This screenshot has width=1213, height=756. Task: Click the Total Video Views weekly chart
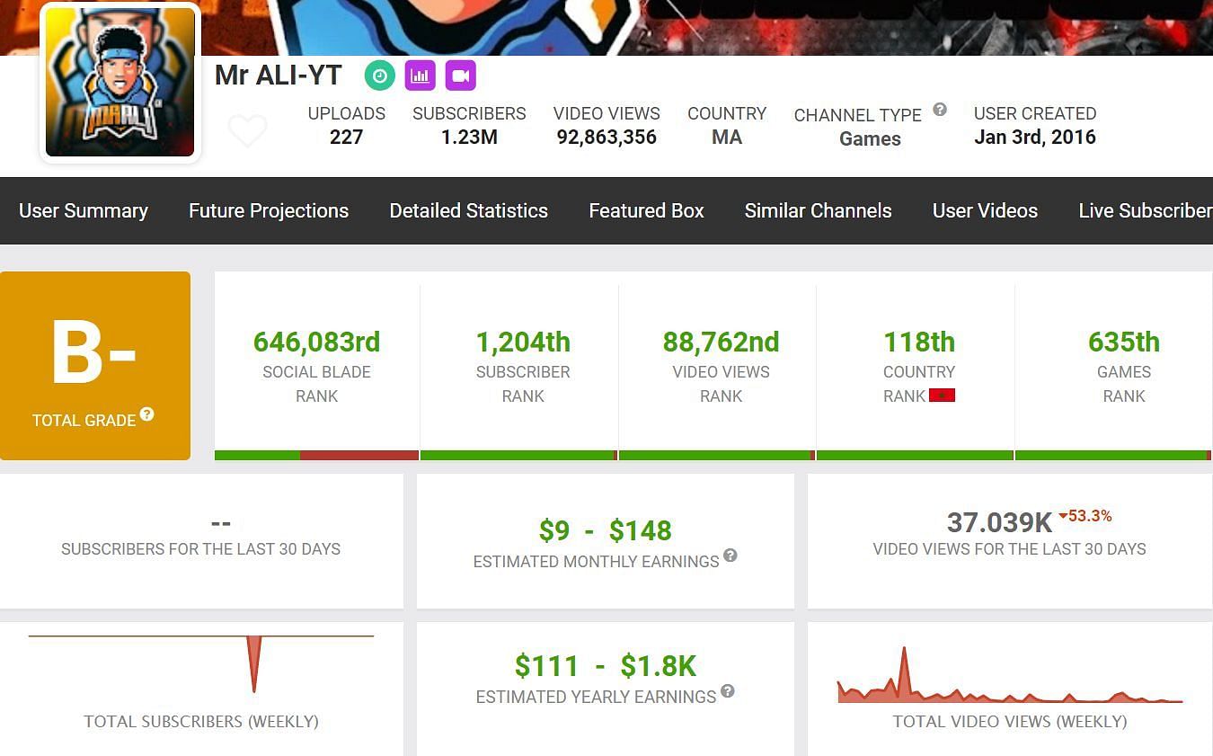click(1010, 675)
